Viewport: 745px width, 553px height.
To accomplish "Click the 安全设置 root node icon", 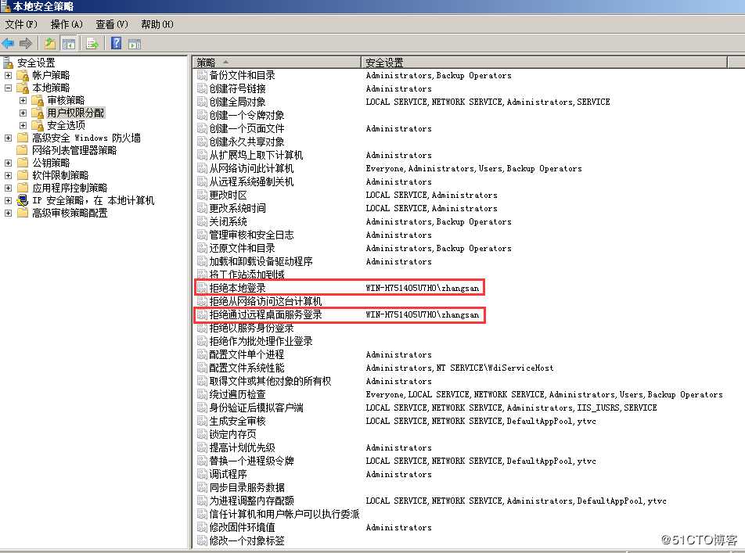I will [8, 63].
